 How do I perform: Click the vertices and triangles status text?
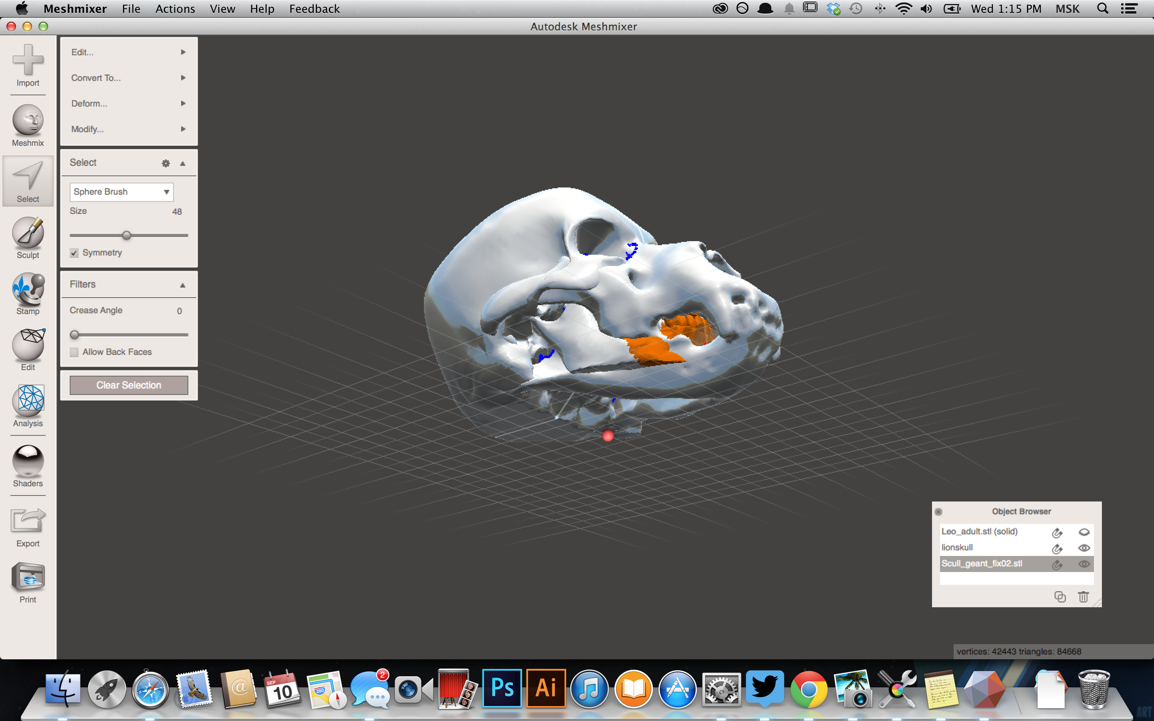point(1019,651)
